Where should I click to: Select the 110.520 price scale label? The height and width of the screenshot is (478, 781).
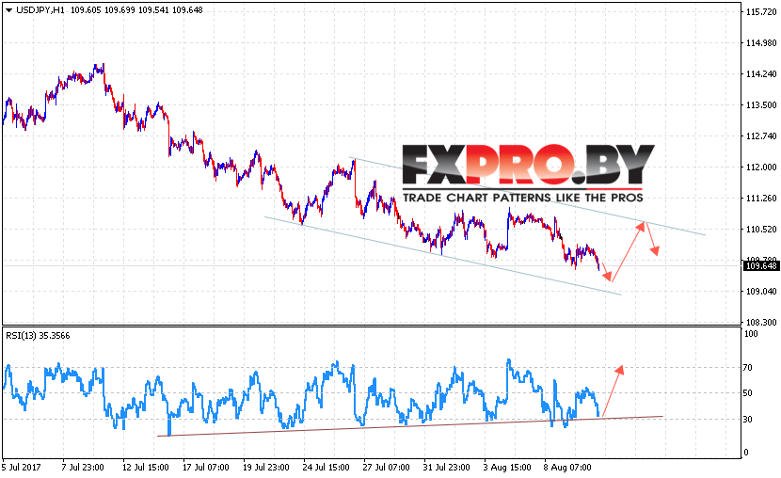coord(761,230)
